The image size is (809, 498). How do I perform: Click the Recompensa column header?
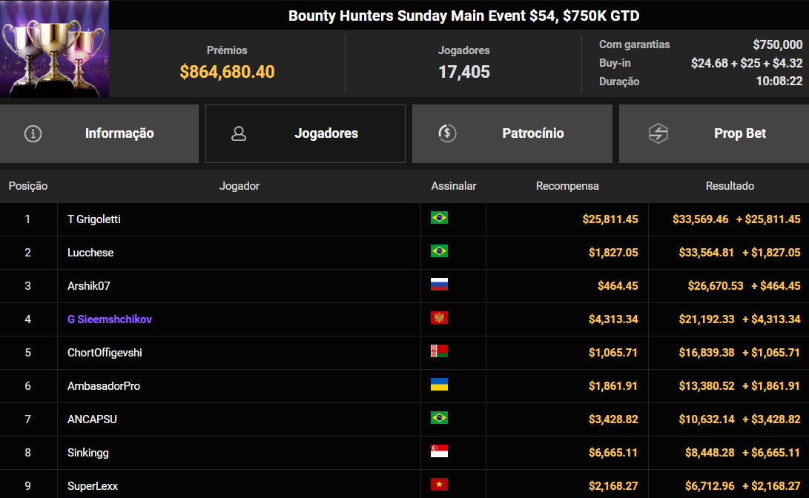tap(567, 186)
